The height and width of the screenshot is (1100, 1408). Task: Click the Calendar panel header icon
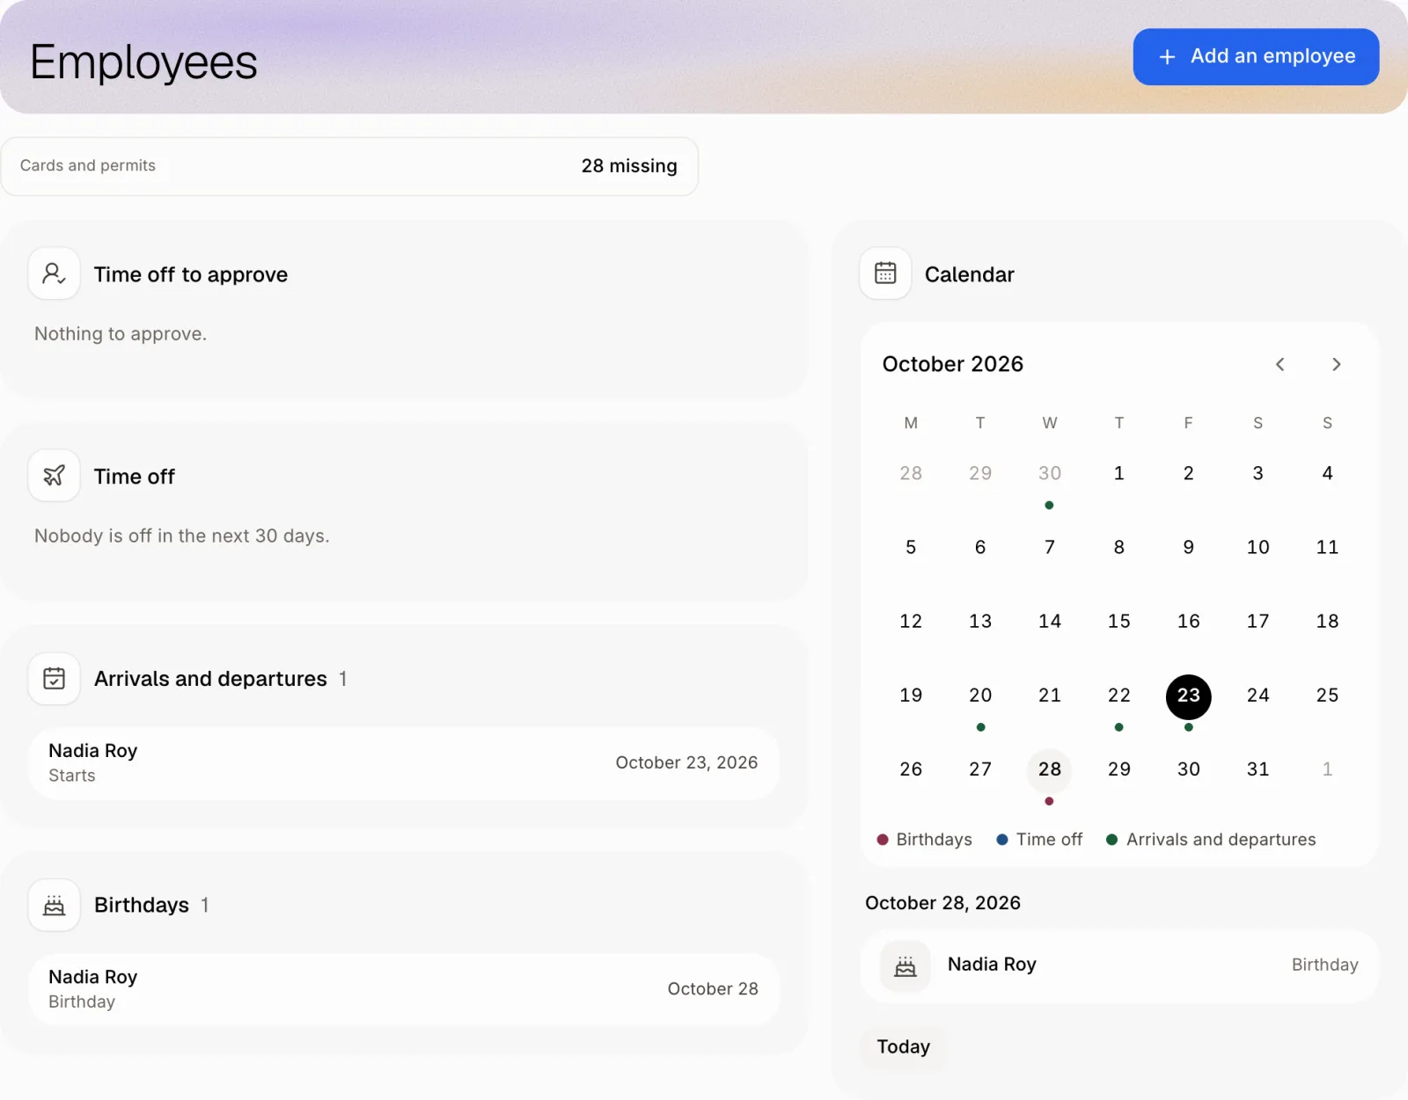[x=885, y=273]
